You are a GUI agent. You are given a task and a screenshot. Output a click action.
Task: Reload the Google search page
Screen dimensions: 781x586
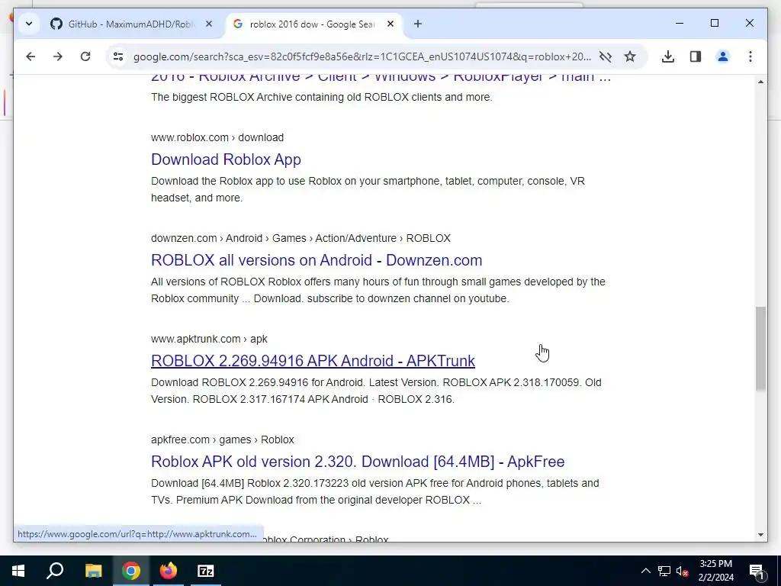point(85,56)
